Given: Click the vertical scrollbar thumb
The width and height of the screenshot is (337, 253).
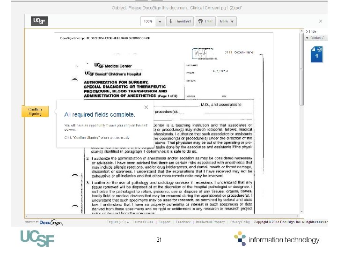Looking at the screenshot, I should pyautogui.click(x=302, y=69).
